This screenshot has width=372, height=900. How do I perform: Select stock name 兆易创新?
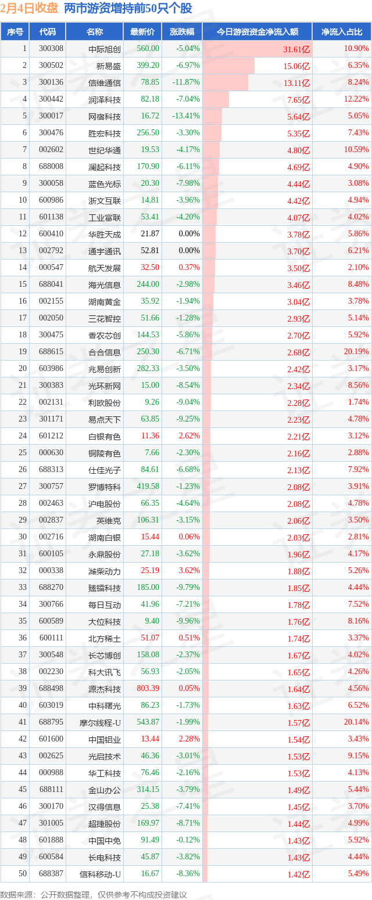[x=105, y=369]
